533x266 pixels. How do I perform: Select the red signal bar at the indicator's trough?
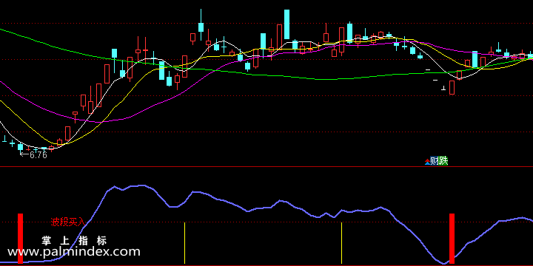(452, 239)
